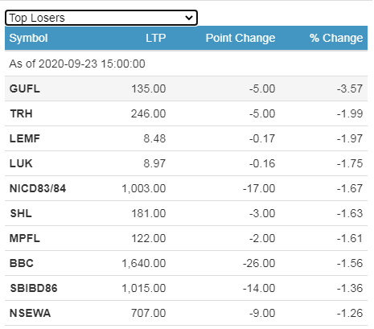This screenshot has height=329, width=374.
Task: Click the Point Change column header
Action: pos(240,38)
